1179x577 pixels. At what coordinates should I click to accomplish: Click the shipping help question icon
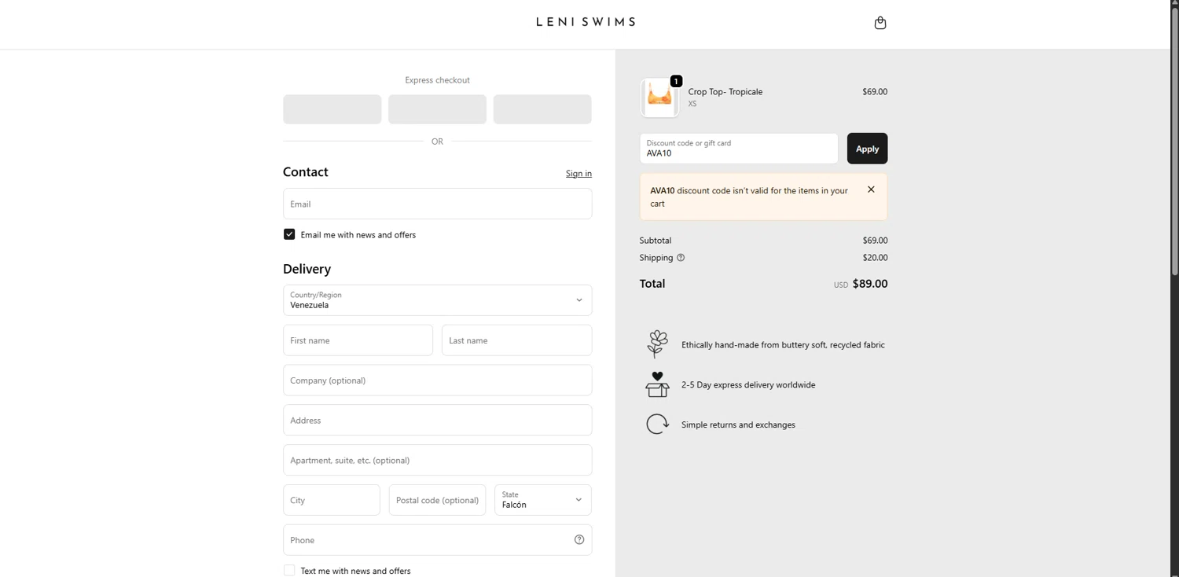point(681,258)
